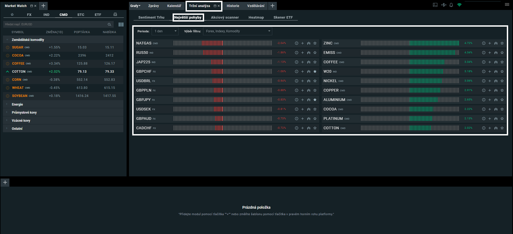Image resolution: width=513 pixels, height=234 pixels.
Task: Select the SUGAR symbol row
Action: (x=63, y=47)
